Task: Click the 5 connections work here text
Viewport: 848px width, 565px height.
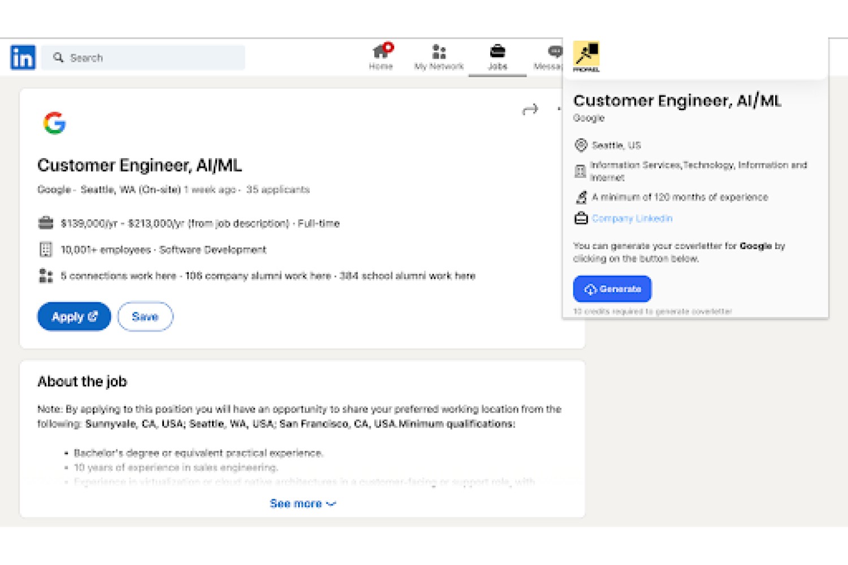Action: tap(119, 276)
